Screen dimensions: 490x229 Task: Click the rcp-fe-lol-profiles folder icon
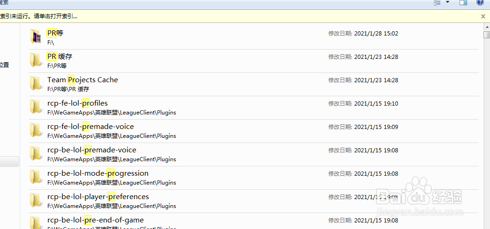[x=35, y=107]
